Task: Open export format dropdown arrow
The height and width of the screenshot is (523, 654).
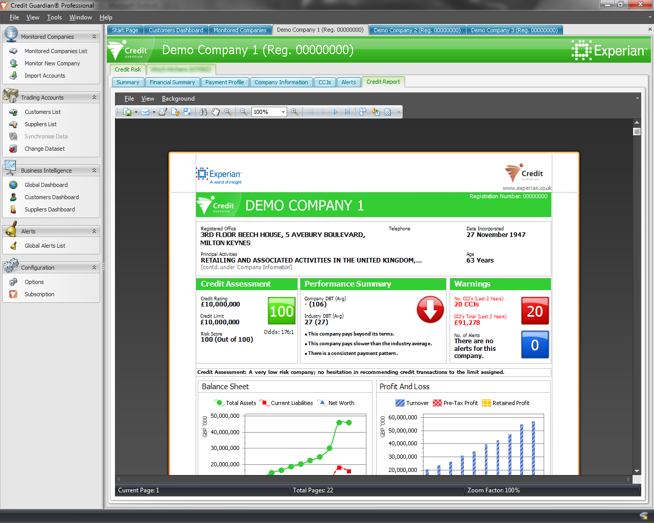Action: (136, 112)
